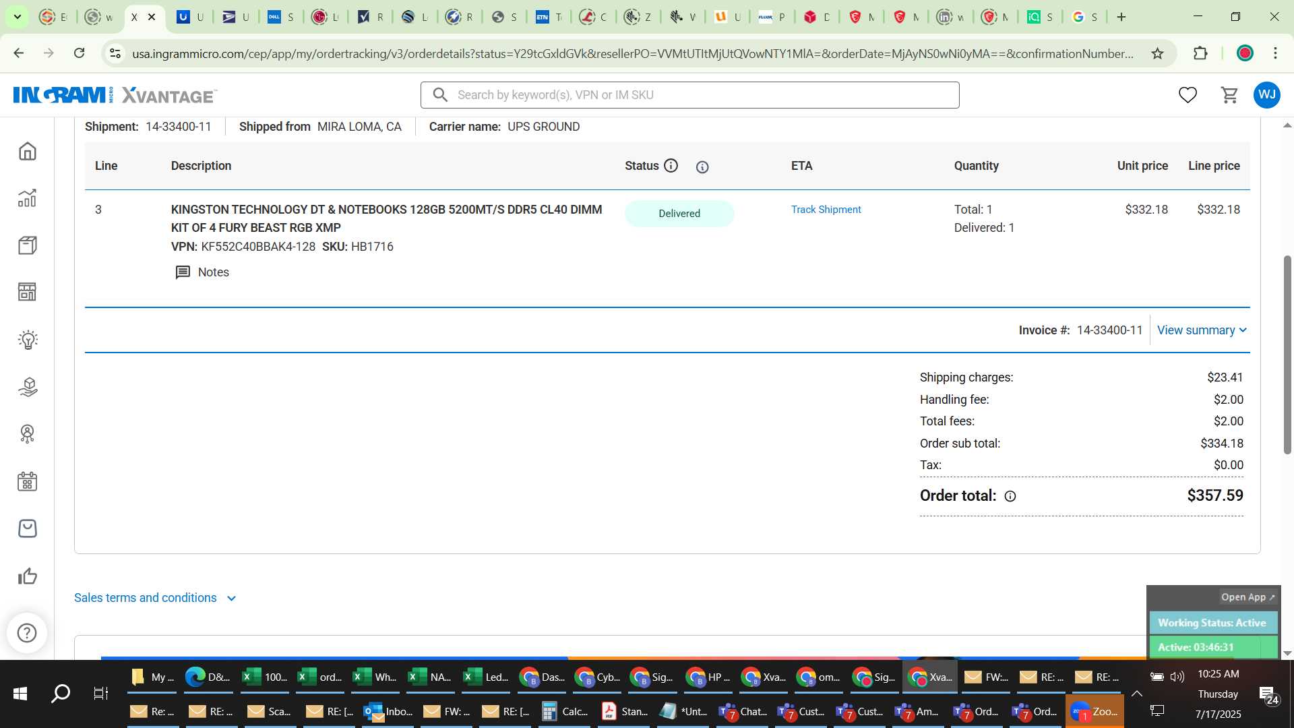Open the shopping cart icon
This screenshot has width=1294, height=728.
pyautogui.click(x=1230, y=95)
